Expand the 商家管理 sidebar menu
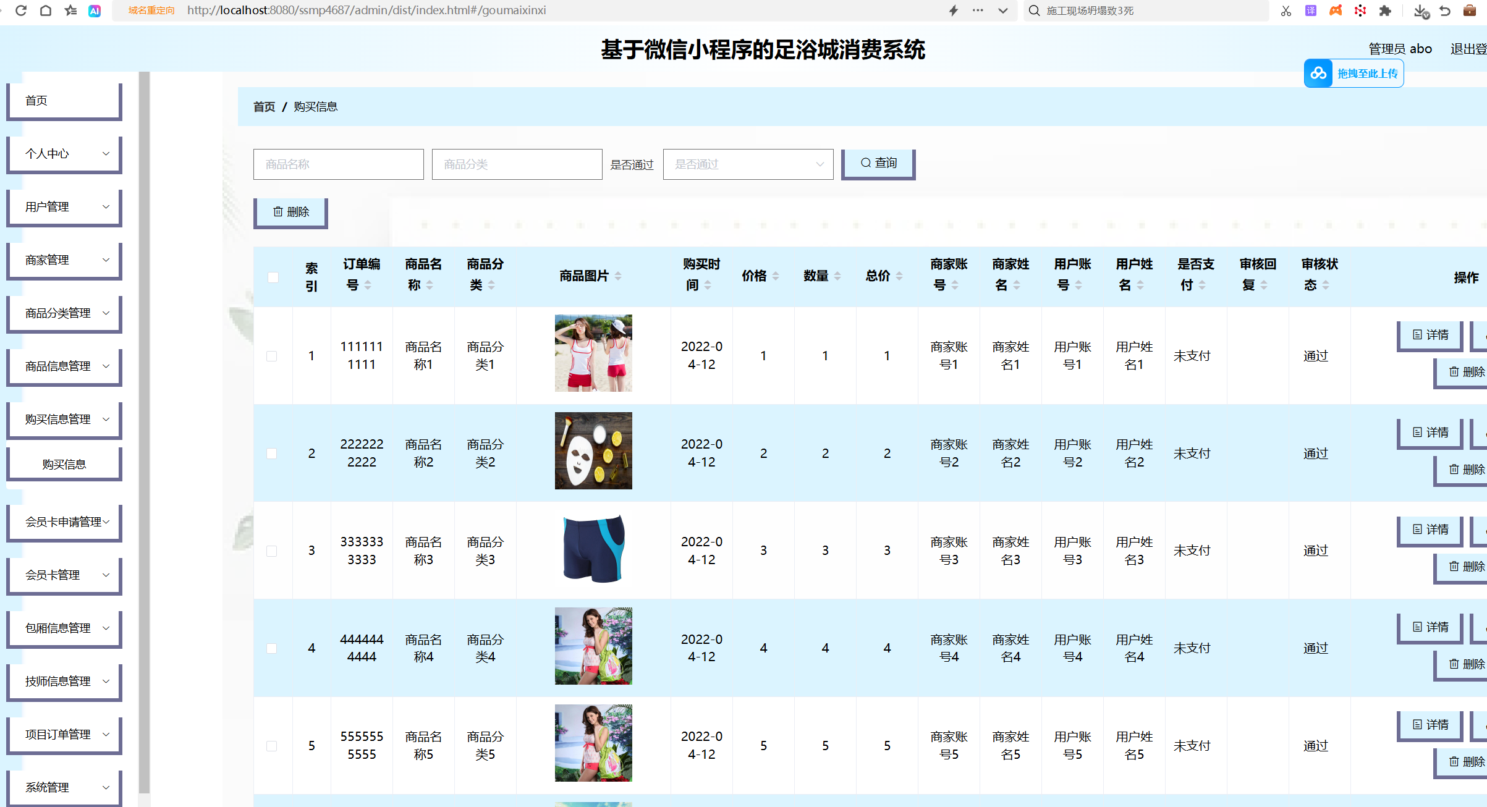 [x=64, y=260]
